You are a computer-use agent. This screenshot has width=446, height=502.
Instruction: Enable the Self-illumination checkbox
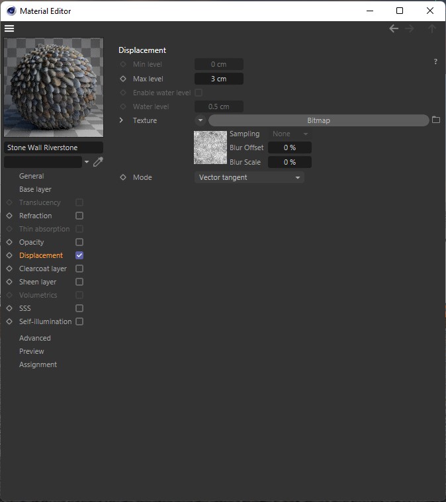click(x=79, y=321)
